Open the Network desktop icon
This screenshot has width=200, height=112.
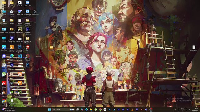(4, 12)
